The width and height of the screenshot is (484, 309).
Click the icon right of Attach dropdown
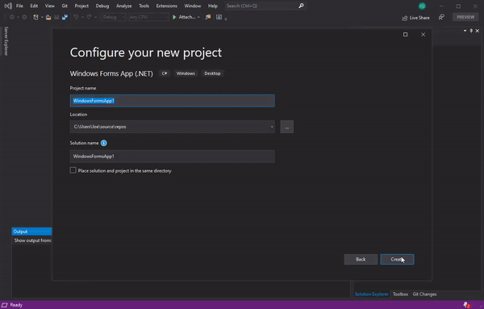click(208, 17)
